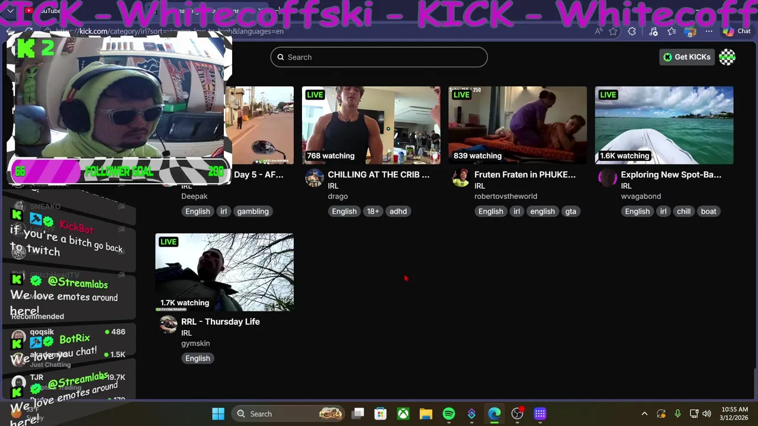Open the gymskin channel link

pos(195,343)
